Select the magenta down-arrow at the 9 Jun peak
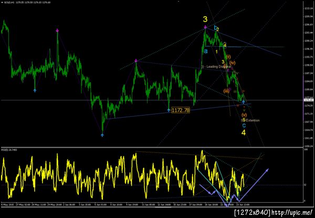The width and height of the screenshot is (315, 218). (x=136, y=60)
